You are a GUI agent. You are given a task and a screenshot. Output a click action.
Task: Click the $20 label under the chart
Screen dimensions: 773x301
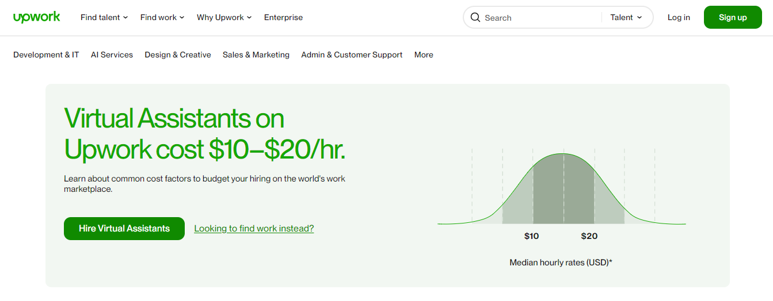(589, 236)
